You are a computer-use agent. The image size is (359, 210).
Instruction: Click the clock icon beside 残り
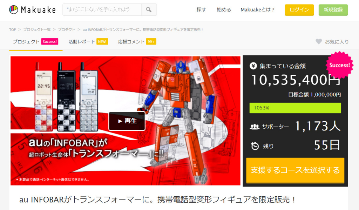coord(255,146)
